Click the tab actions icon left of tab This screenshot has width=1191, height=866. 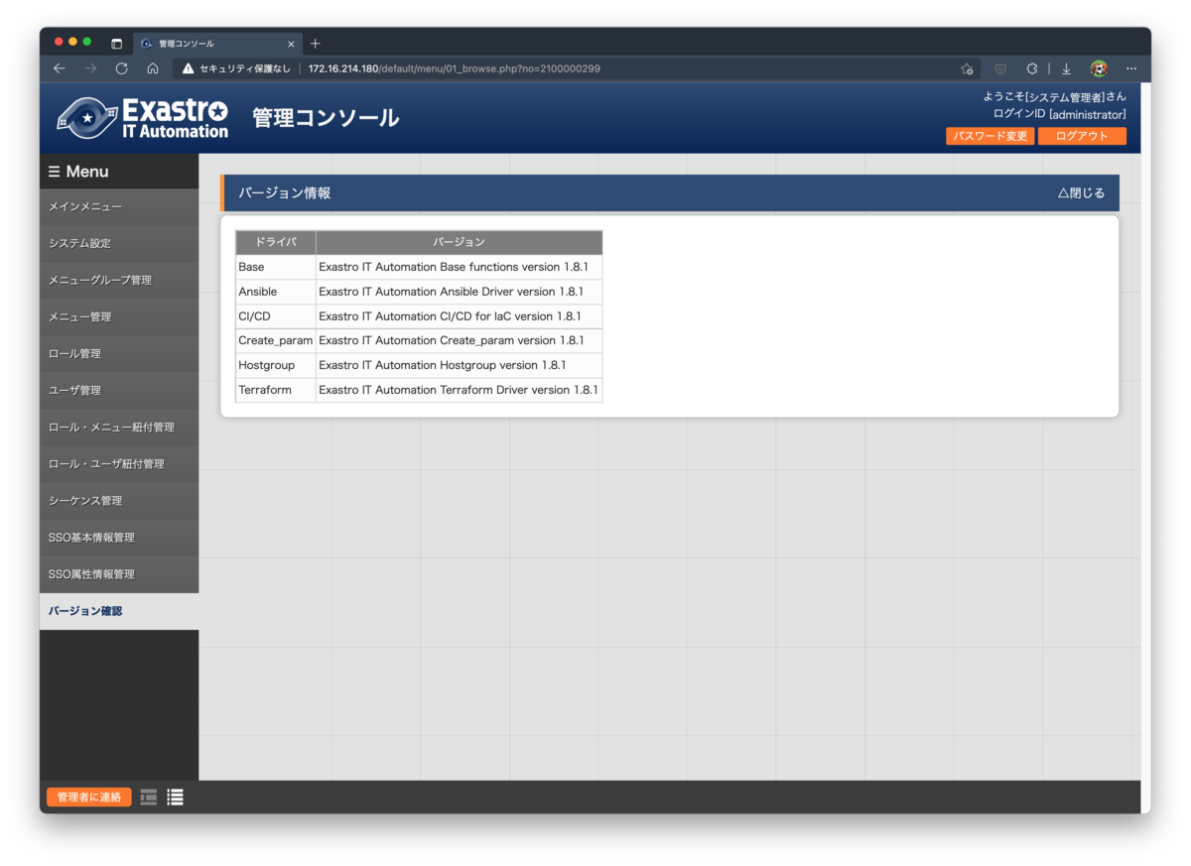(116, 44)
